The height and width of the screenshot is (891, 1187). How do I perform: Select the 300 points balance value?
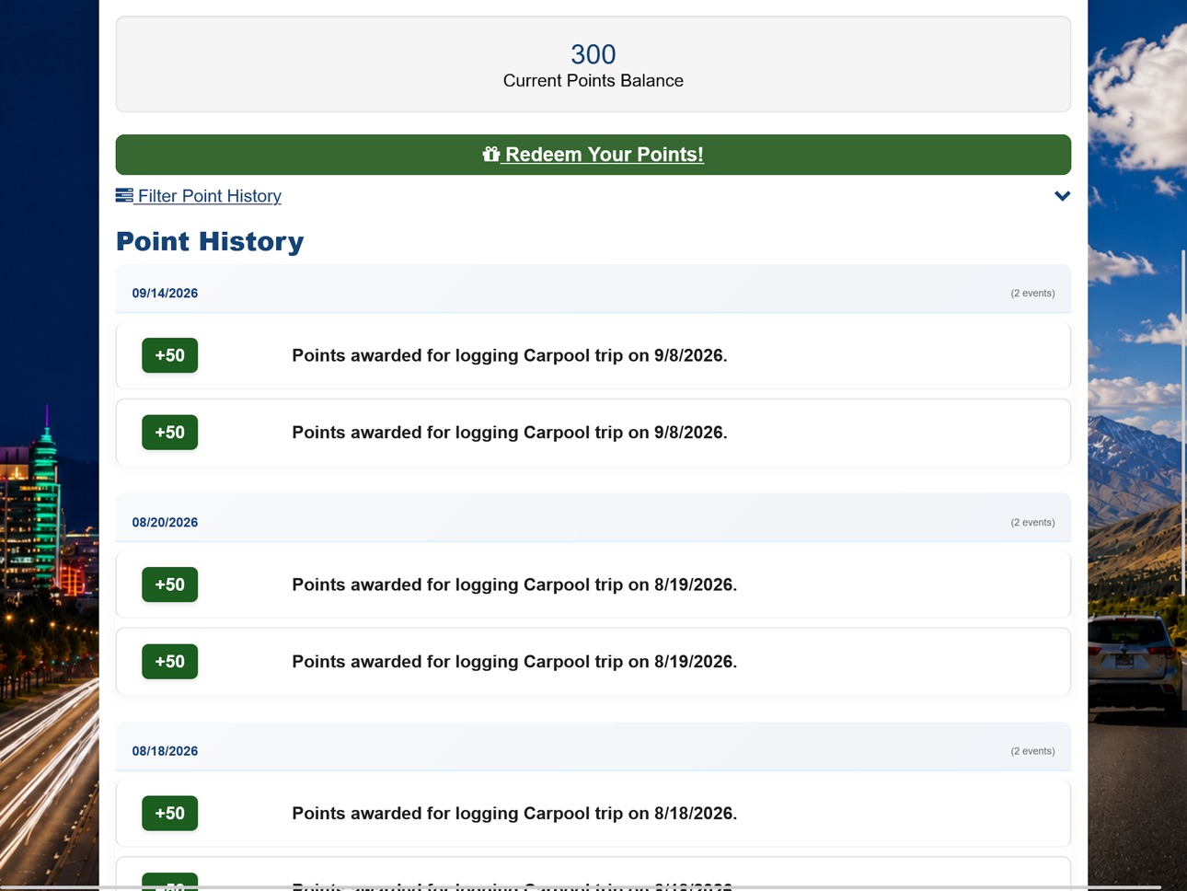click(593, 54)
